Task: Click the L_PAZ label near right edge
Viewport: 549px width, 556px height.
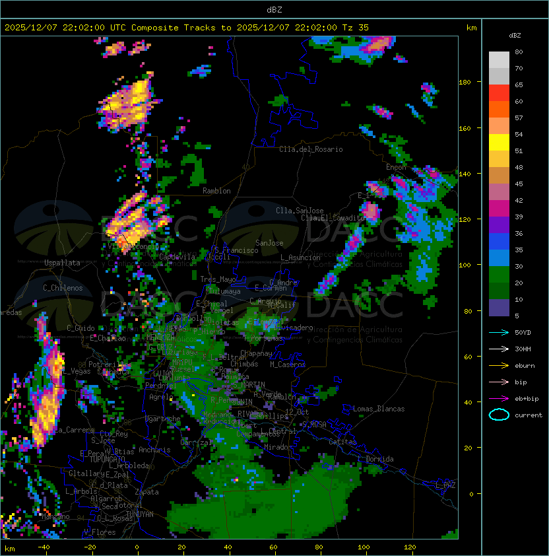Action: [445, 485]
